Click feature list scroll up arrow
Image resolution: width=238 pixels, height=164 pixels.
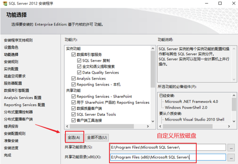153,49
